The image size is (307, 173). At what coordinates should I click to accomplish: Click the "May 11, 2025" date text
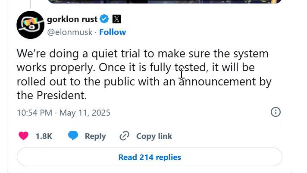point(85,113)
